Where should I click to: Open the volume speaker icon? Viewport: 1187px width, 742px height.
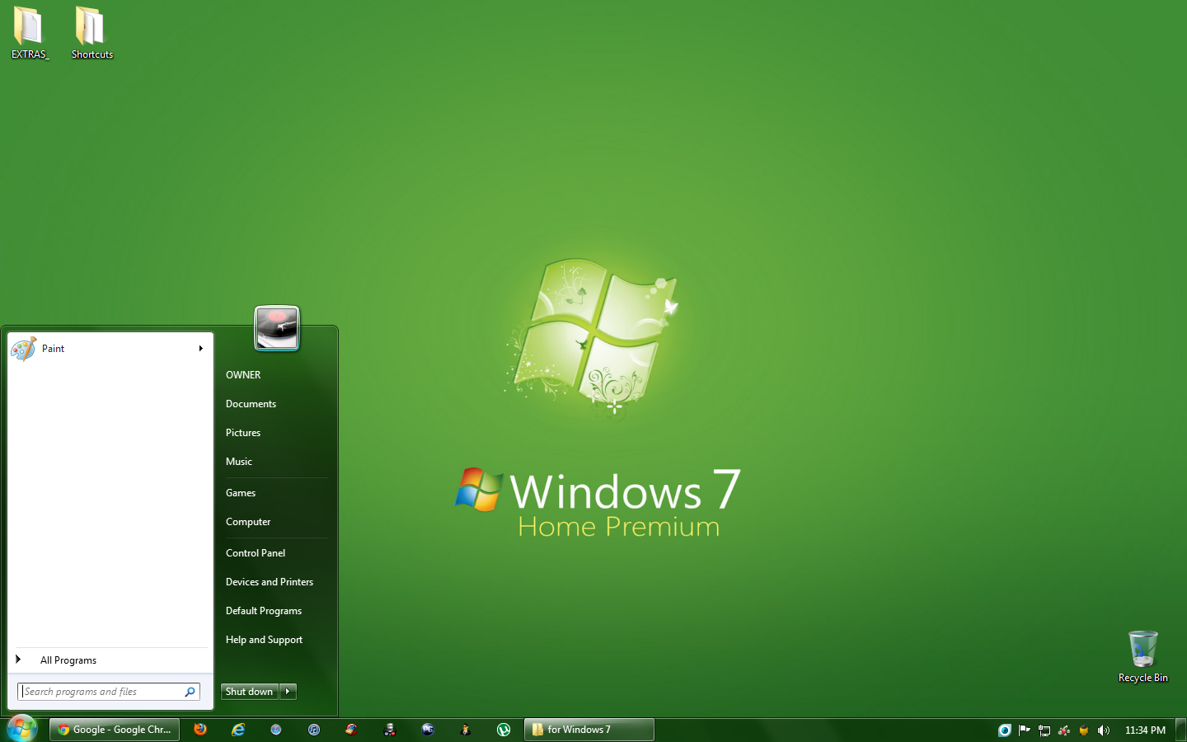pyautogui.click(x=1104, y=730)
